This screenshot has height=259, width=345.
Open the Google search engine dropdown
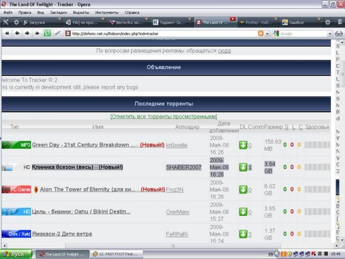click(x=329, y=34)
